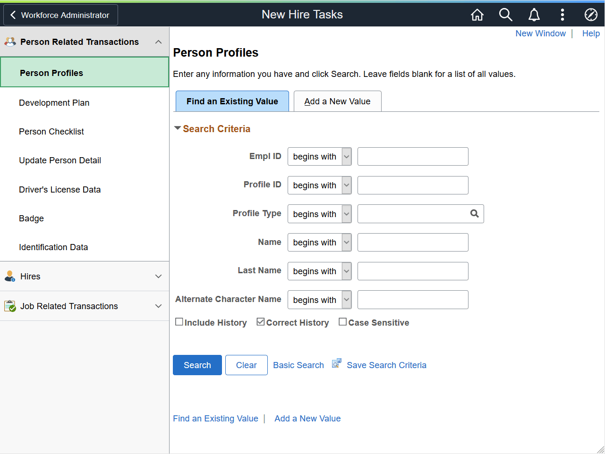This screenshot has height=454, width=605.
Task: Open global Search via the magnifying glass icon
Action: [x=505, y=15]
